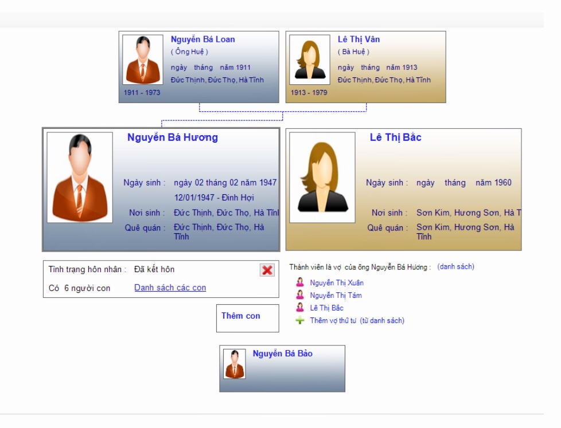
Task: Click the '( Ông Huệ )' alias text
Action: [190, 52]
